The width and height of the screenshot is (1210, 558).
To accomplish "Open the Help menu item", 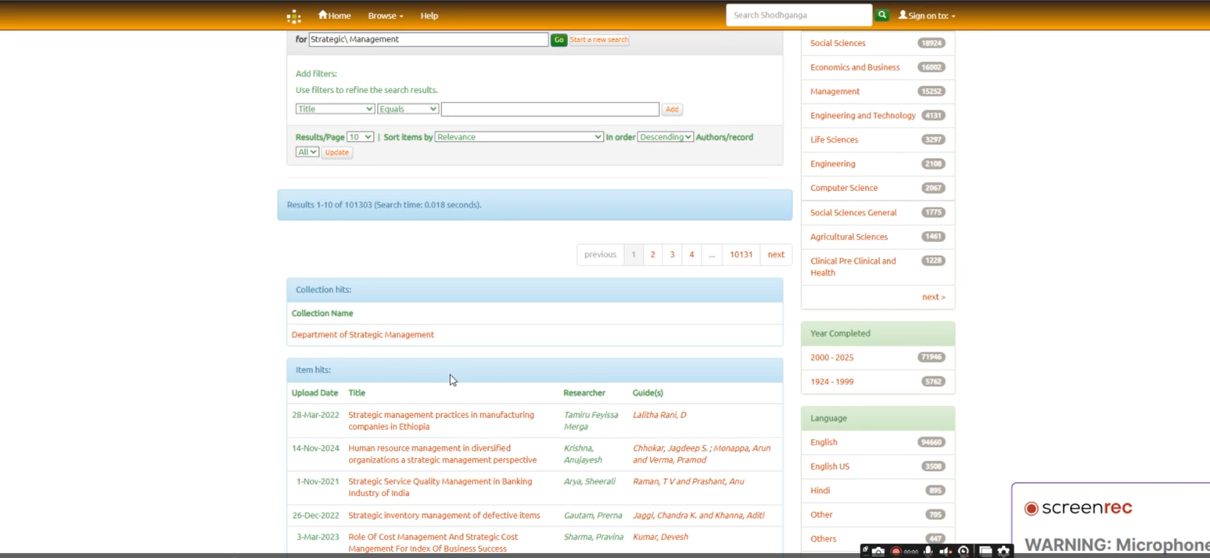I will point(429,16).
